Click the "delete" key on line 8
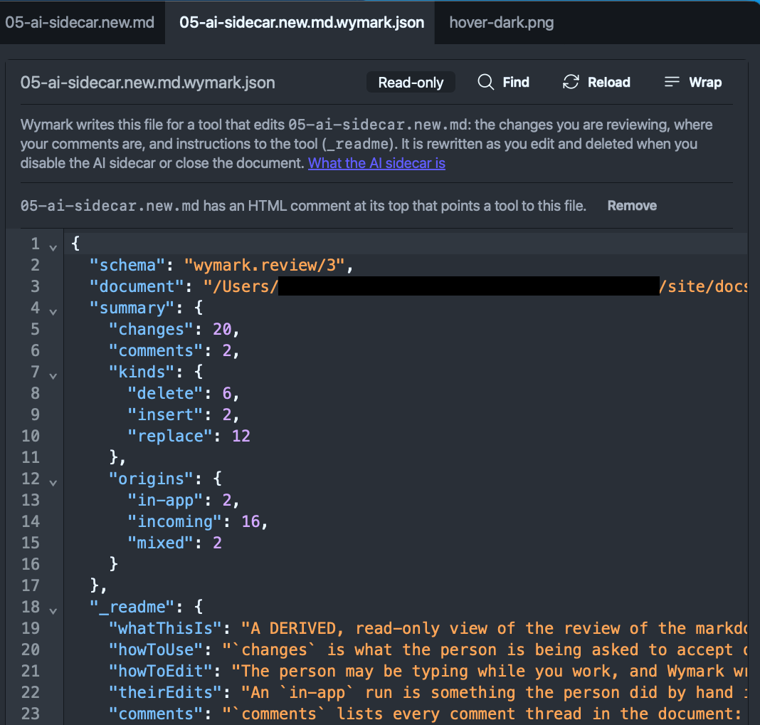This screenshot has width=760, height=725. pos(165,393)
